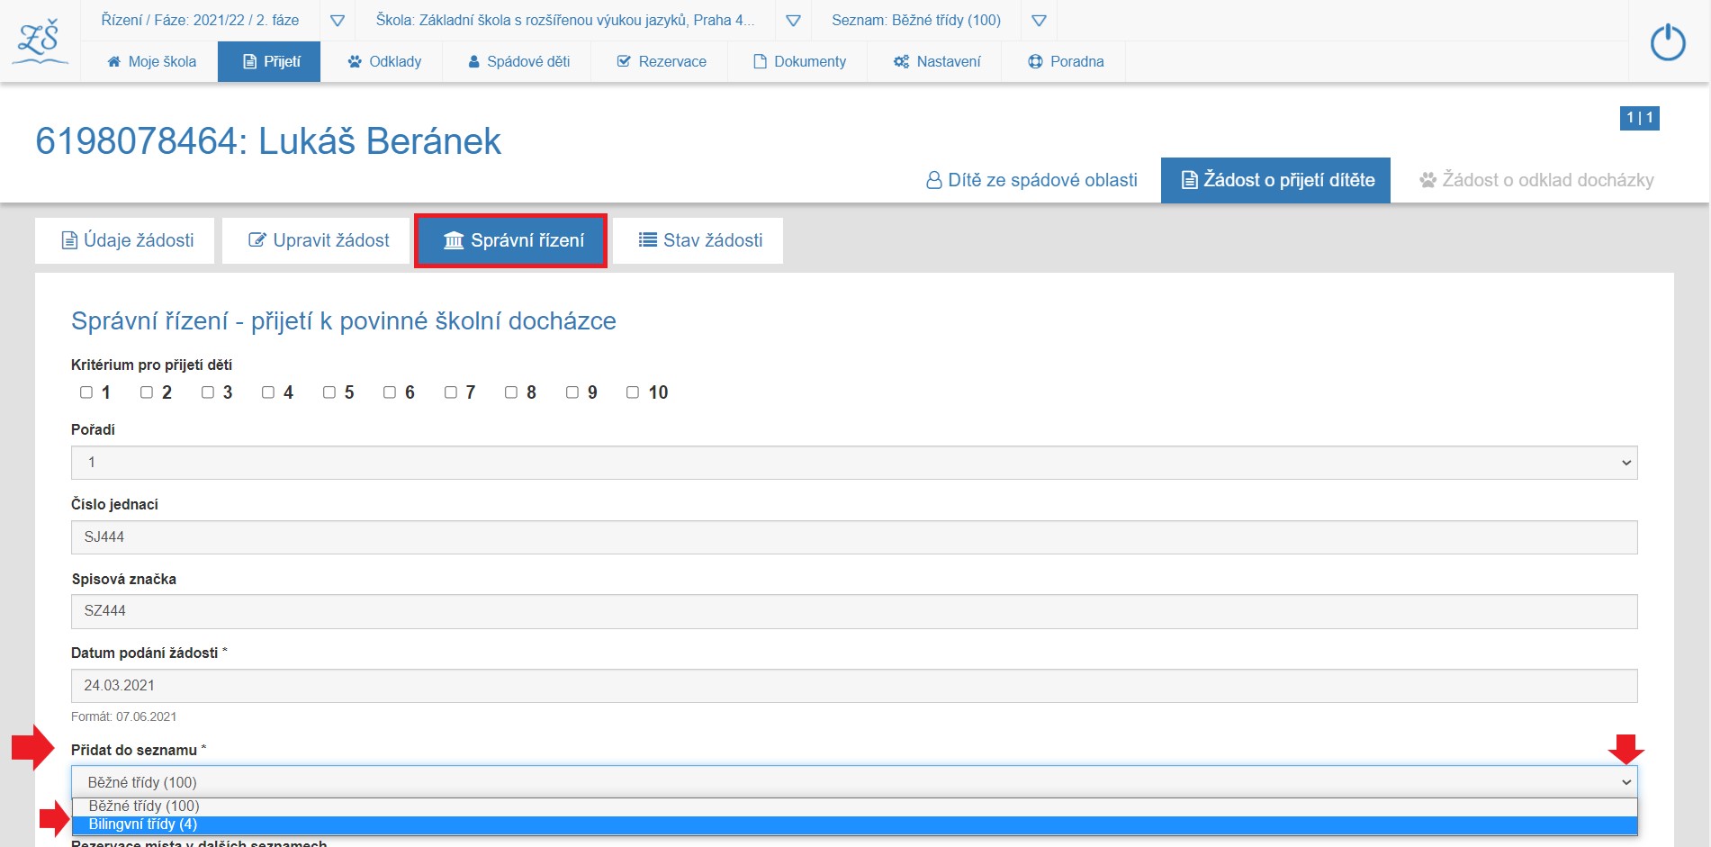Open Dítě ze spádové oblasti link
The image size is (1711, 847).
[1031, 180]
